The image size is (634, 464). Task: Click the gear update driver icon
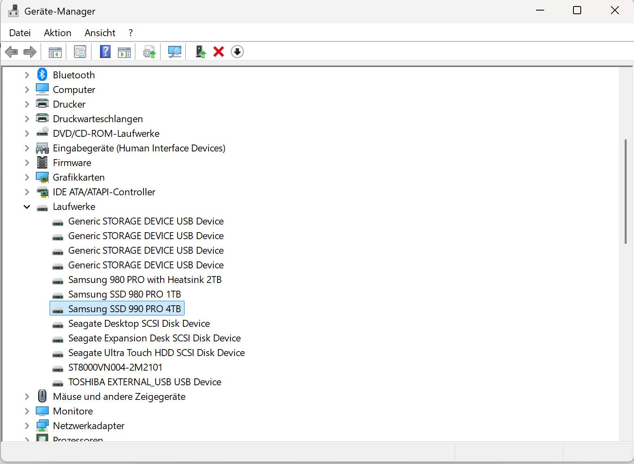pos(149,52)
